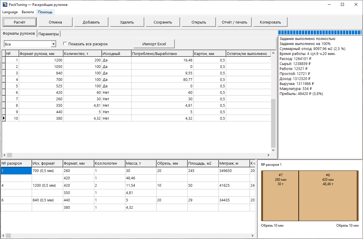Click the footage value 349650 cell
The height and width of the screenshot is (239, 363).
click(234, 171)
